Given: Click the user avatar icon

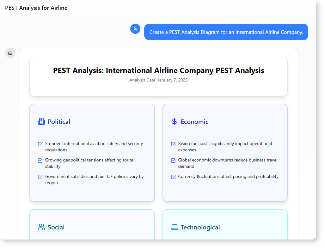Looking at the screenshot, I should tap(135, 29).
